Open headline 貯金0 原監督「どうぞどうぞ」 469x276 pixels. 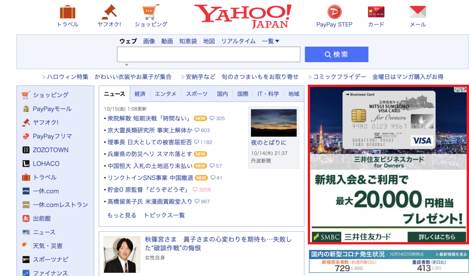[148, 189]
